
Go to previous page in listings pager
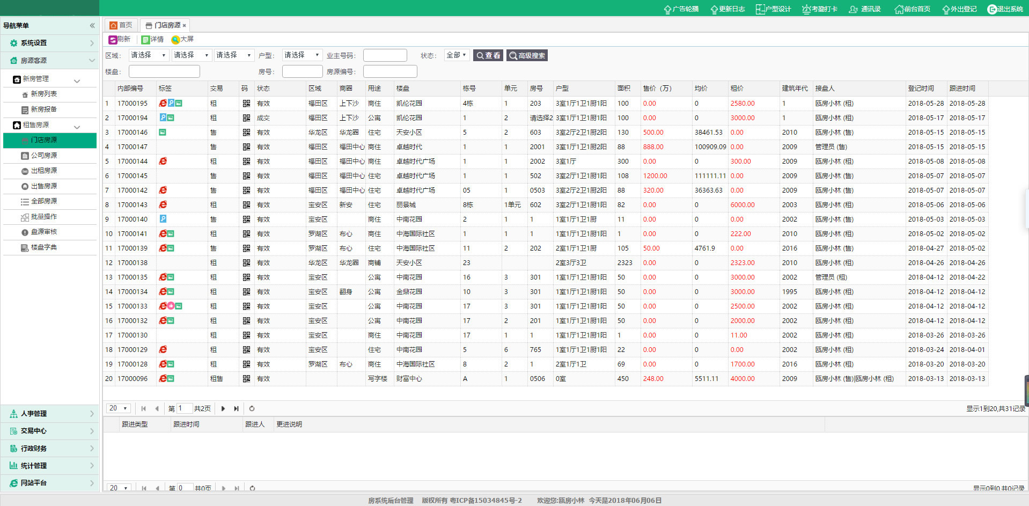[x=157, y=409]
